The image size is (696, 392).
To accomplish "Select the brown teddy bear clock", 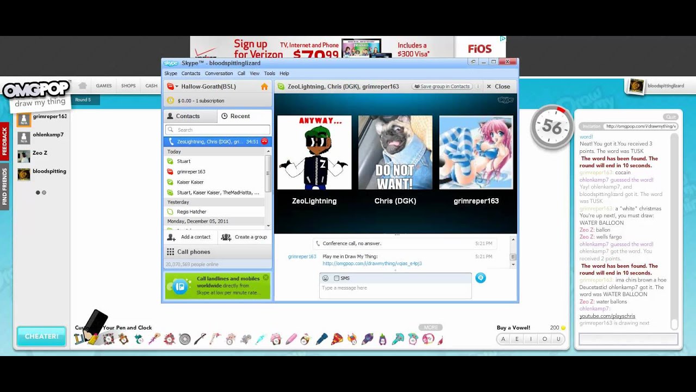I will (x=123, y=339).
